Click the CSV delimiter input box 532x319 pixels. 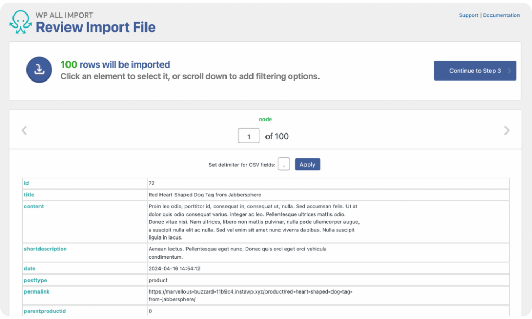coord(284,164)
